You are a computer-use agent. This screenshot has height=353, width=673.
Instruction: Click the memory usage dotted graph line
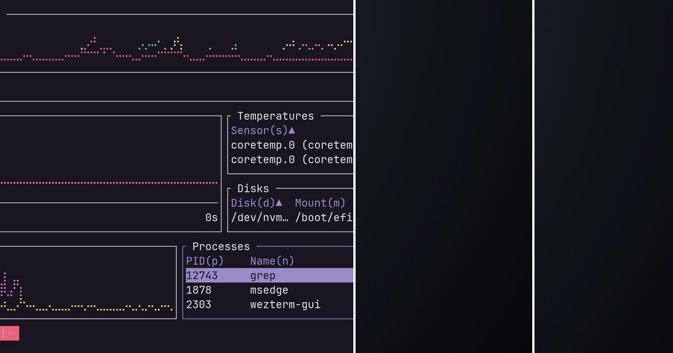pos(109,183)
